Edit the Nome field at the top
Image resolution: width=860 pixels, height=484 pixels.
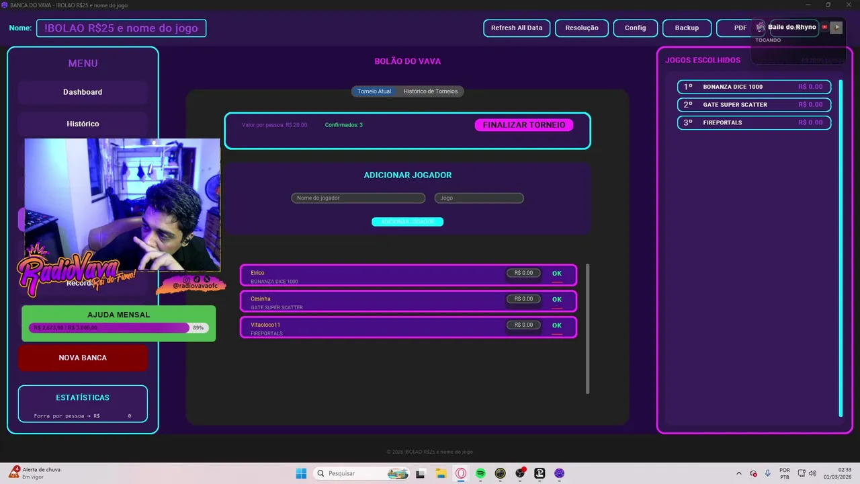(x=121, y=28)
